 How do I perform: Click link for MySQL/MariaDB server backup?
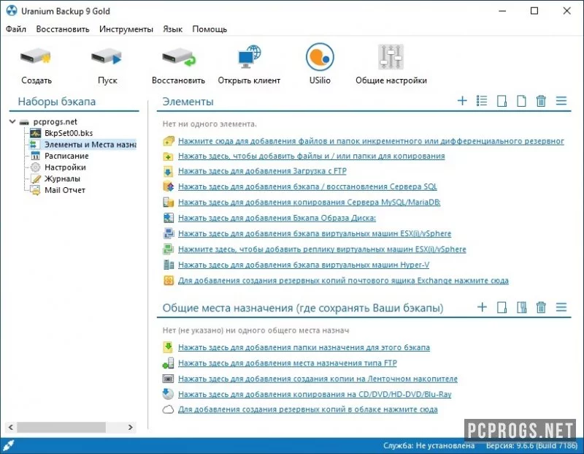coord(309,203)
